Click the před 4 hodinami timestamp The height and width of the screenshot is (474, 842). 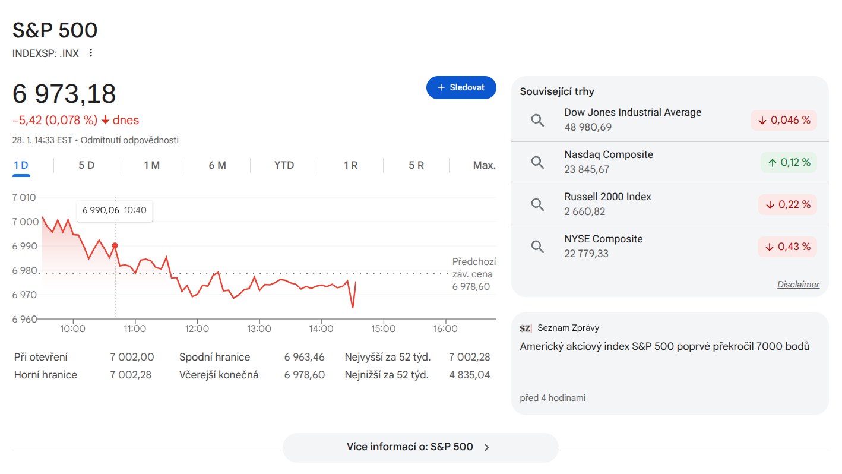[552, 398]
